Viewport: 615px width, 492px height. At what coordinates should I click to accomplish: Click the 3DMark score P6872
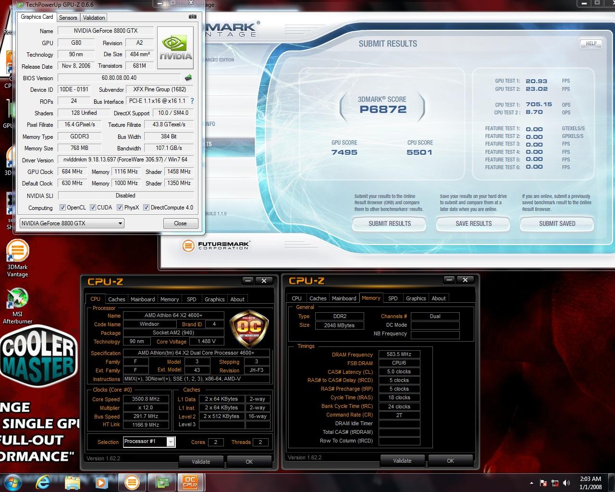pyautogui.click(x=383, y=109)
